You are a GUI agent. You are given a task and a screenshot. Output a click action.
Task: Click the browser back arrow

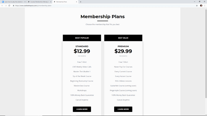coord(2,6)
